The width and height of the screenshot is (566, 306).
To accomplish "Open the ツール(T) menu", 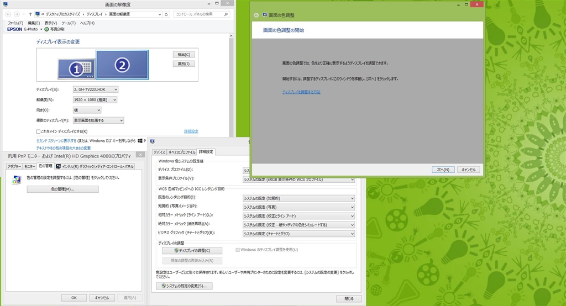I will (x=68, y=23).
